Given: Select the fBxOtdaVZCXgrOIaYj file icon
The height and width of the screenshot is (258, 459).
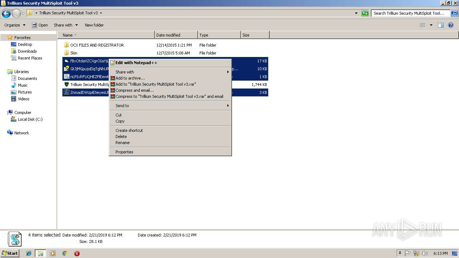Looking at the screenshot, I should 66,61.
